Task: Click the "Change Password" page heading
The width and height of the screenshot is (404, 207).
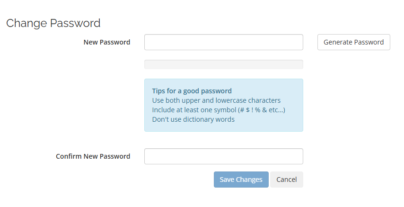Action: point(53,23)
